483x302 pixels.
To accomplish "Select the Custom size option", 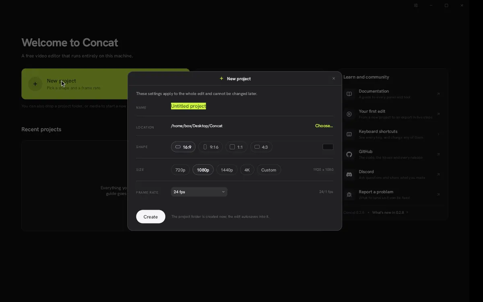I will point(269,170).
